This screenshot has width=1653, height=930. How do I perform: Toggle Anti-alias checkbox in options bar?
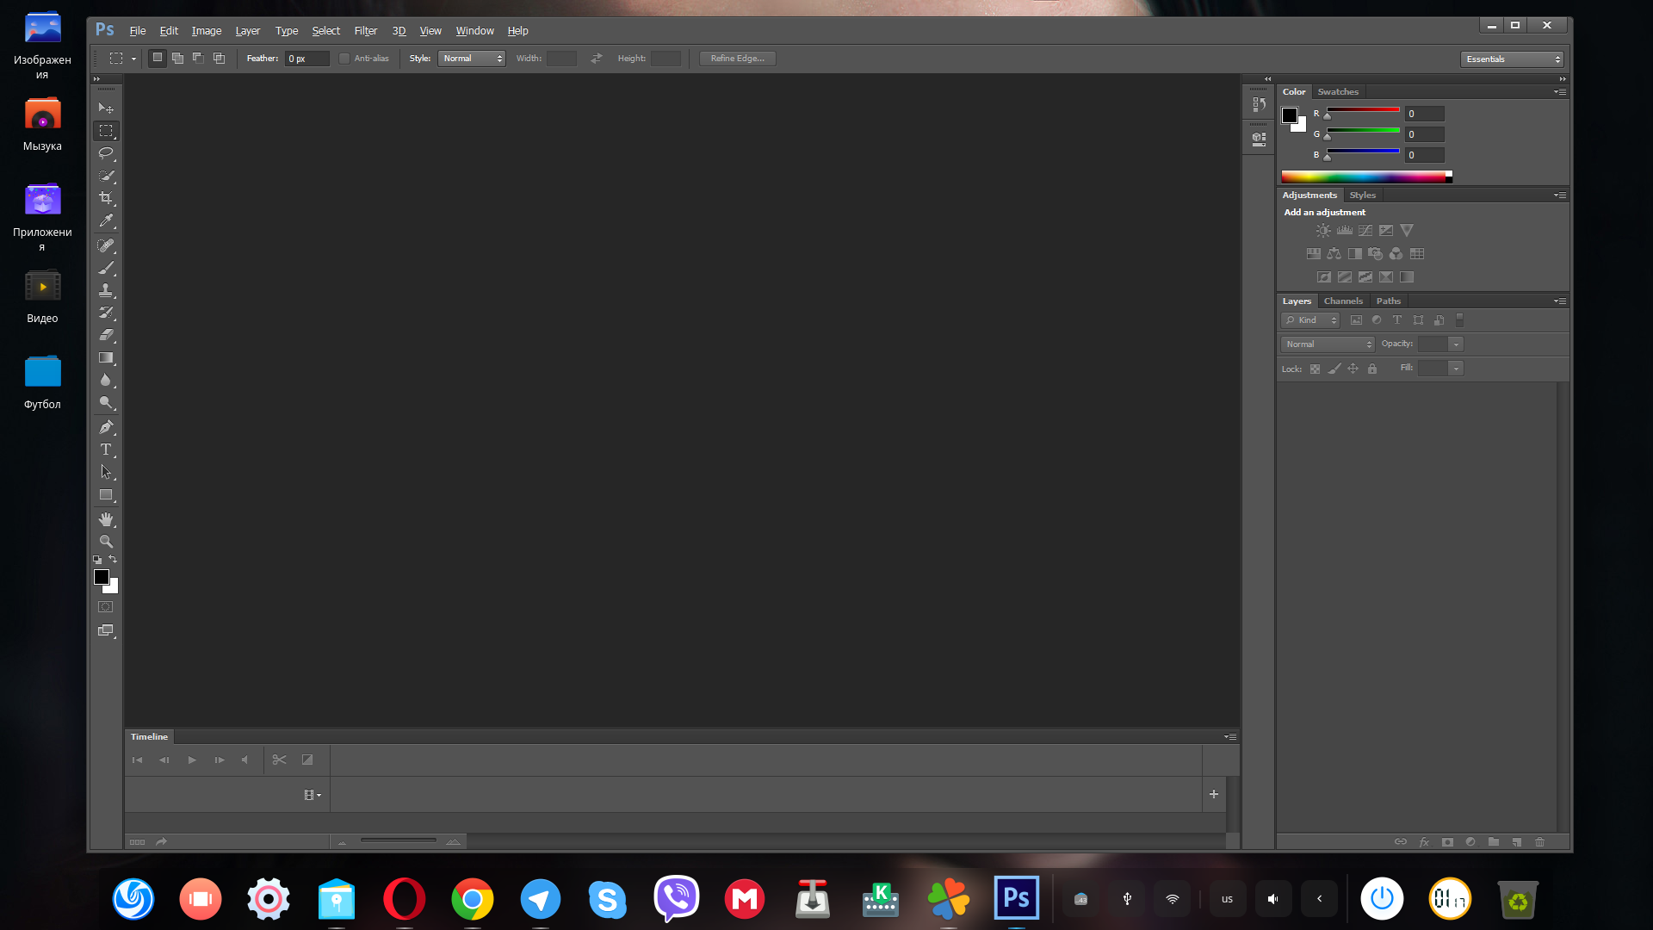tap(345, 58)
